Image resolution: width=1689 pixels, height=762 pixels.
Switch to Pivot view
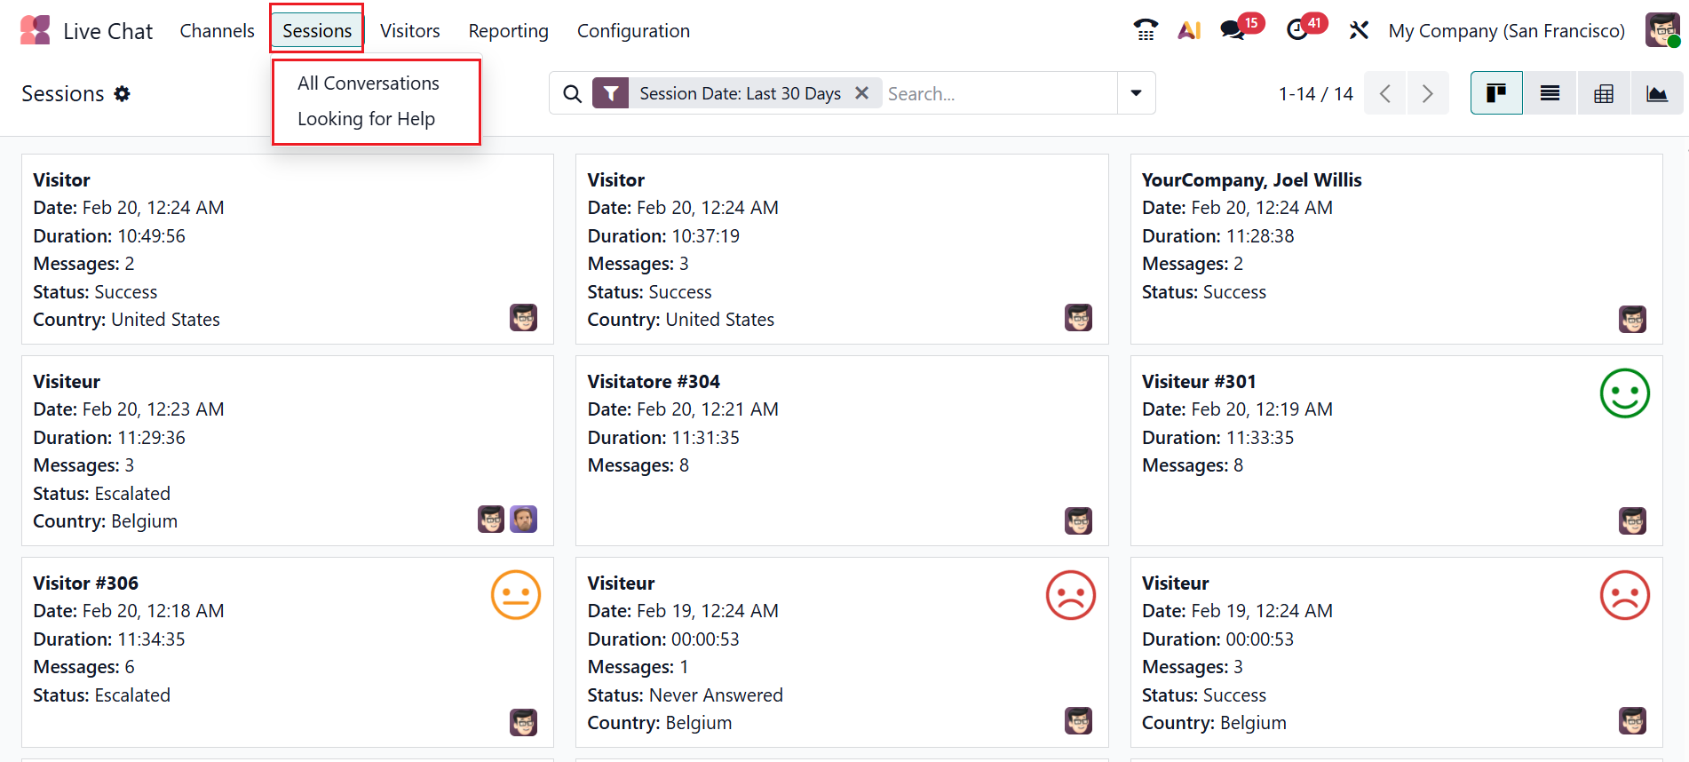tap(1604, 93)
